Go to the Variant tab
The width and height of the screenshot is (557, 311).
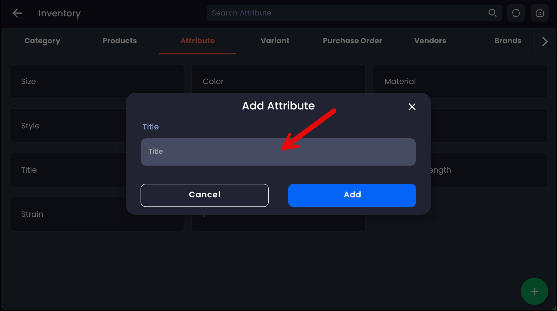pos(275,41)
